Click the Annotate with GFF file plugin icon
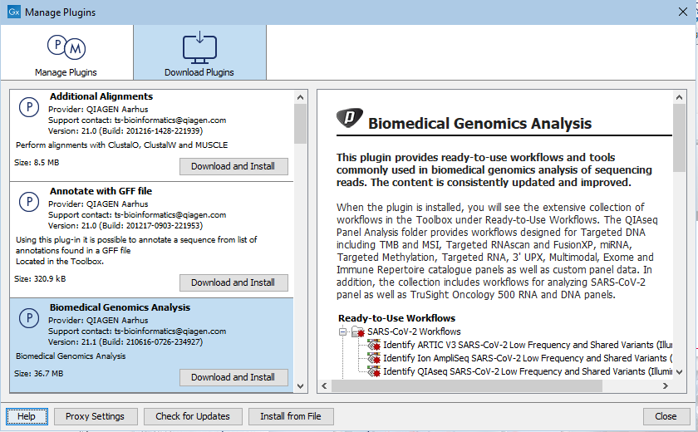This screenshot has width=698, height=432. point(29,203)
